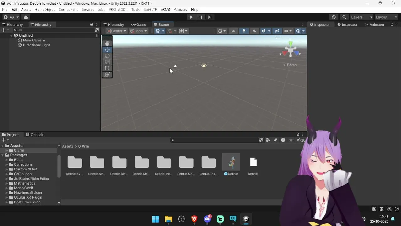Collapse the Packages tree node
This screenshot has width=401, height=226.
coord(3,155)
